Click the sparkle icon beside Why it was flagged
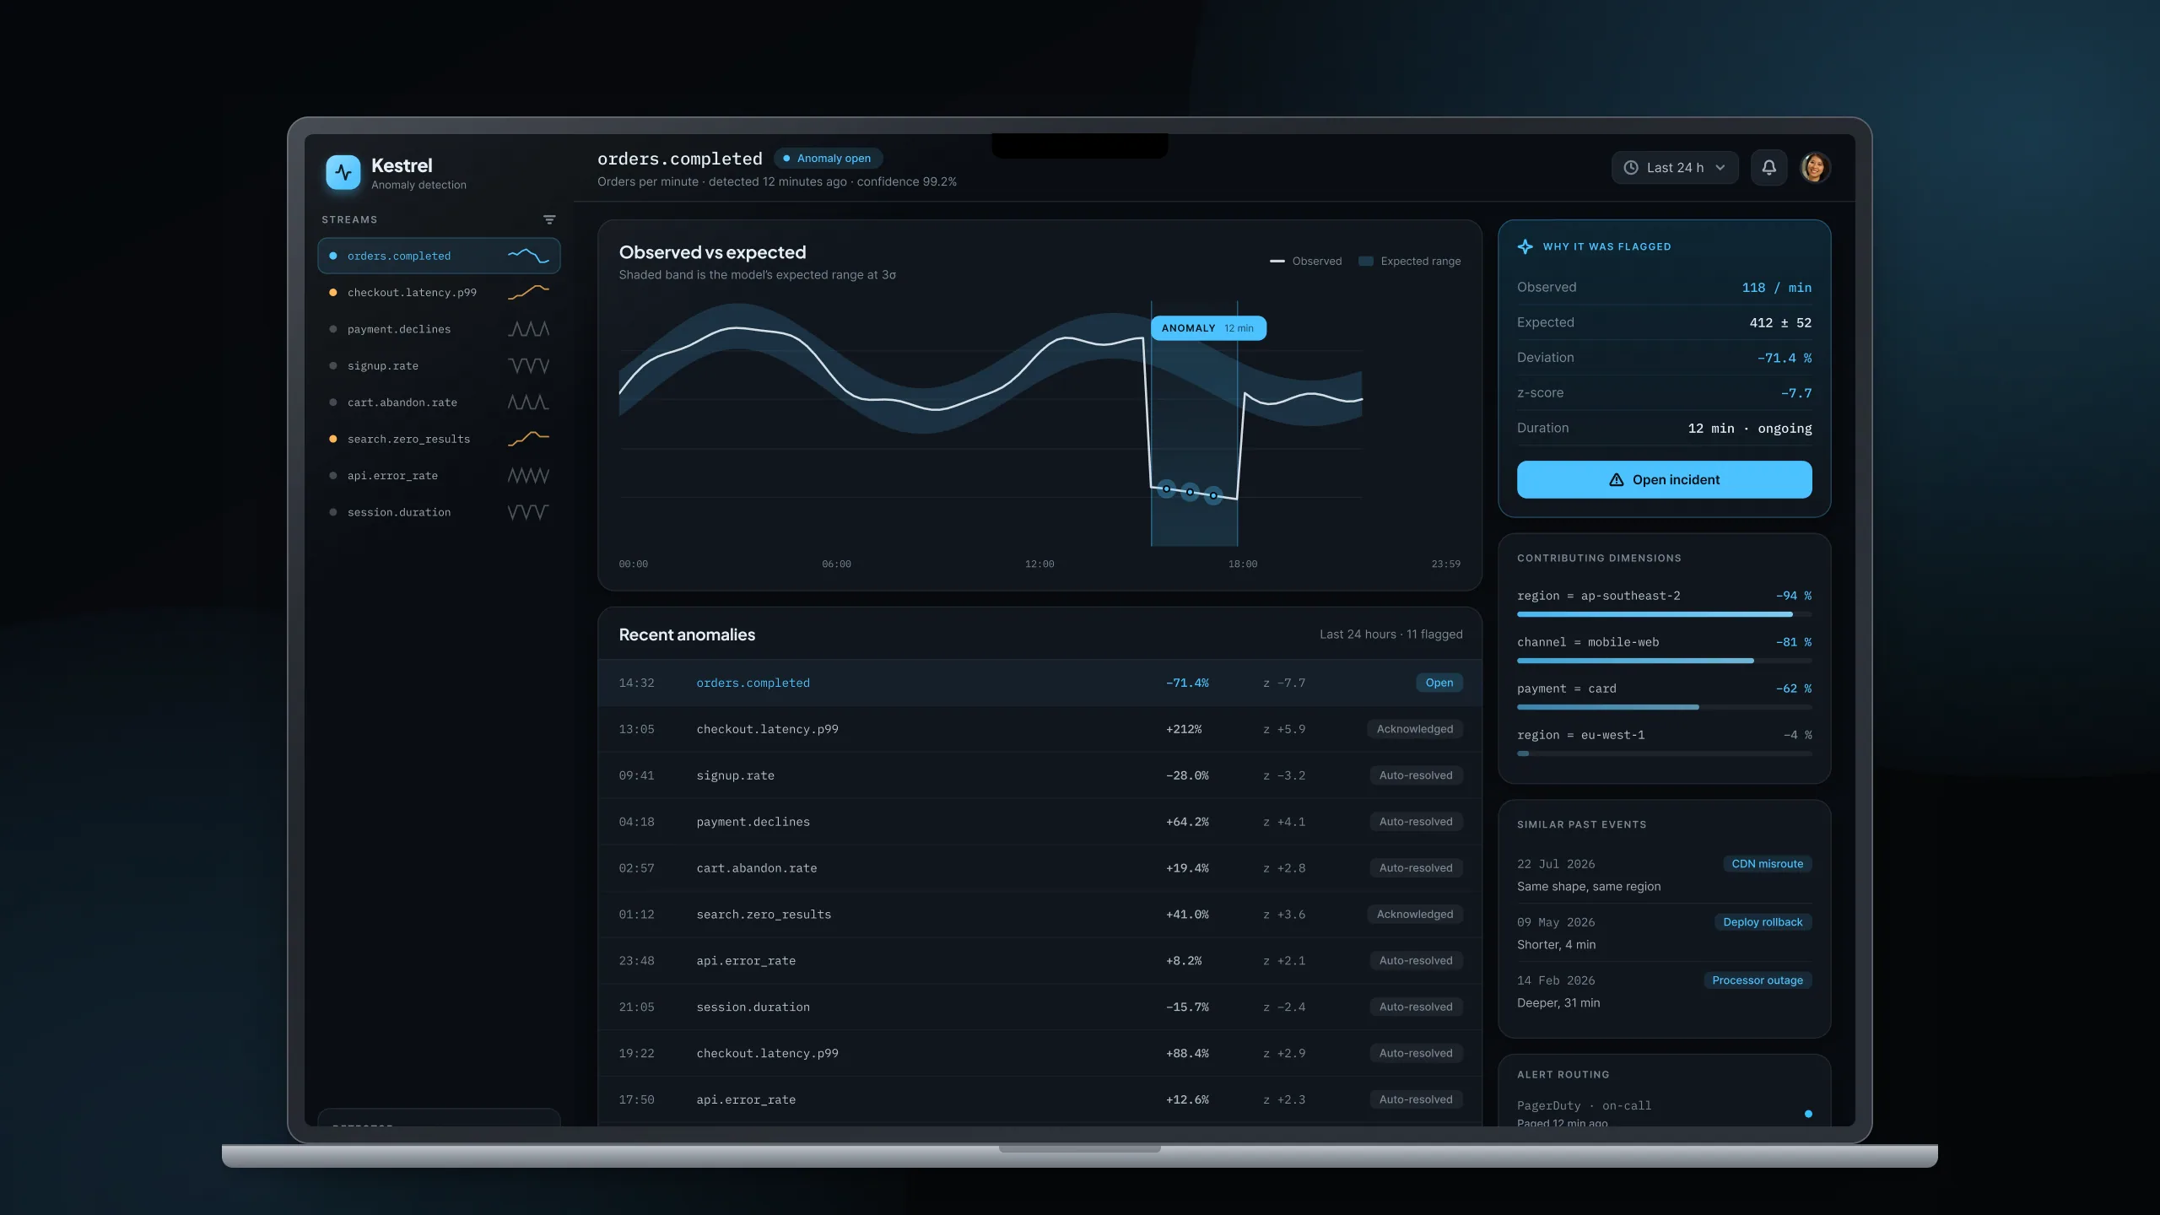The width and height of the screenshot is (2160, 1215). [1525, 246]
